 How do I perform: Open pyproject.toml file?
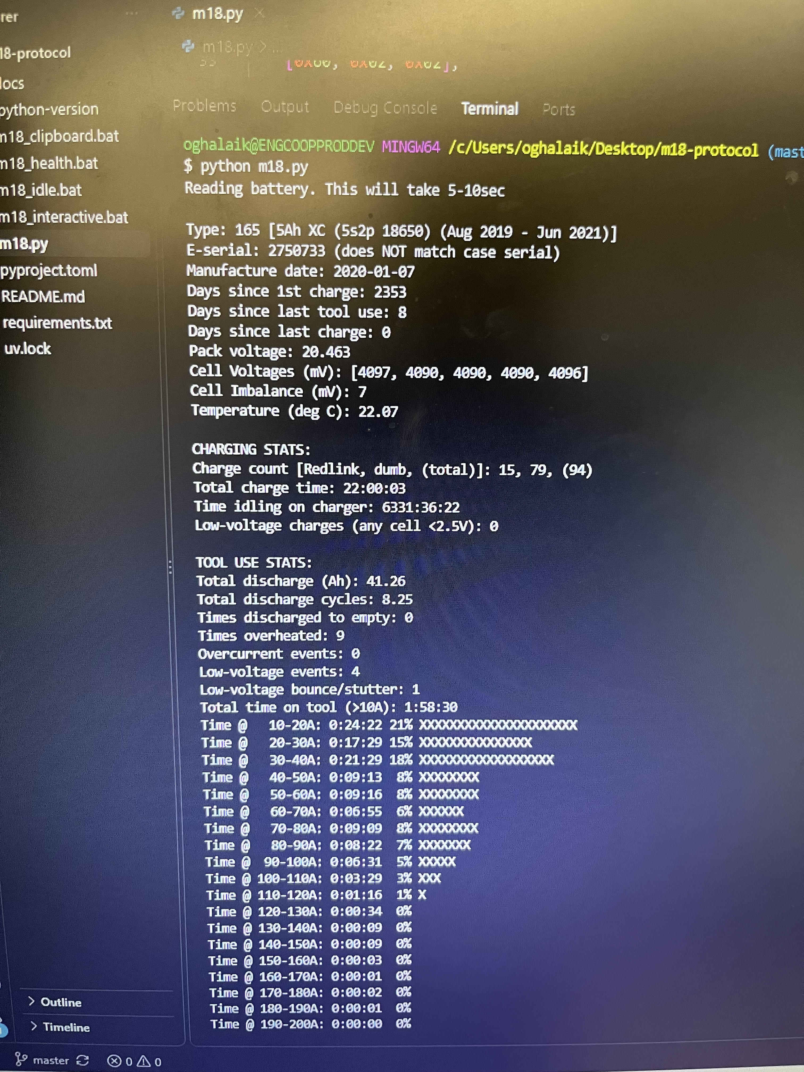point(48,270)
